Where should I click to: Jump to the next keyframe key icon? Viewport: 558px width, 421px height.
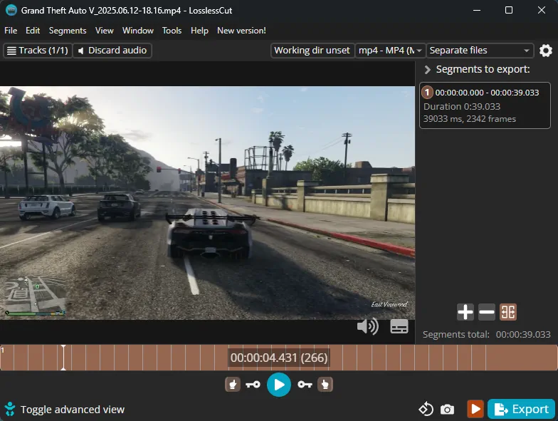point(305,385)
